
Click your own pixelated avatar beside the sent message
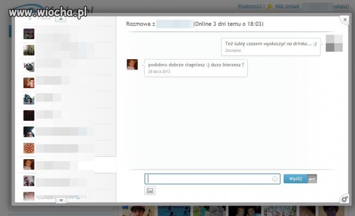(334, 43)
